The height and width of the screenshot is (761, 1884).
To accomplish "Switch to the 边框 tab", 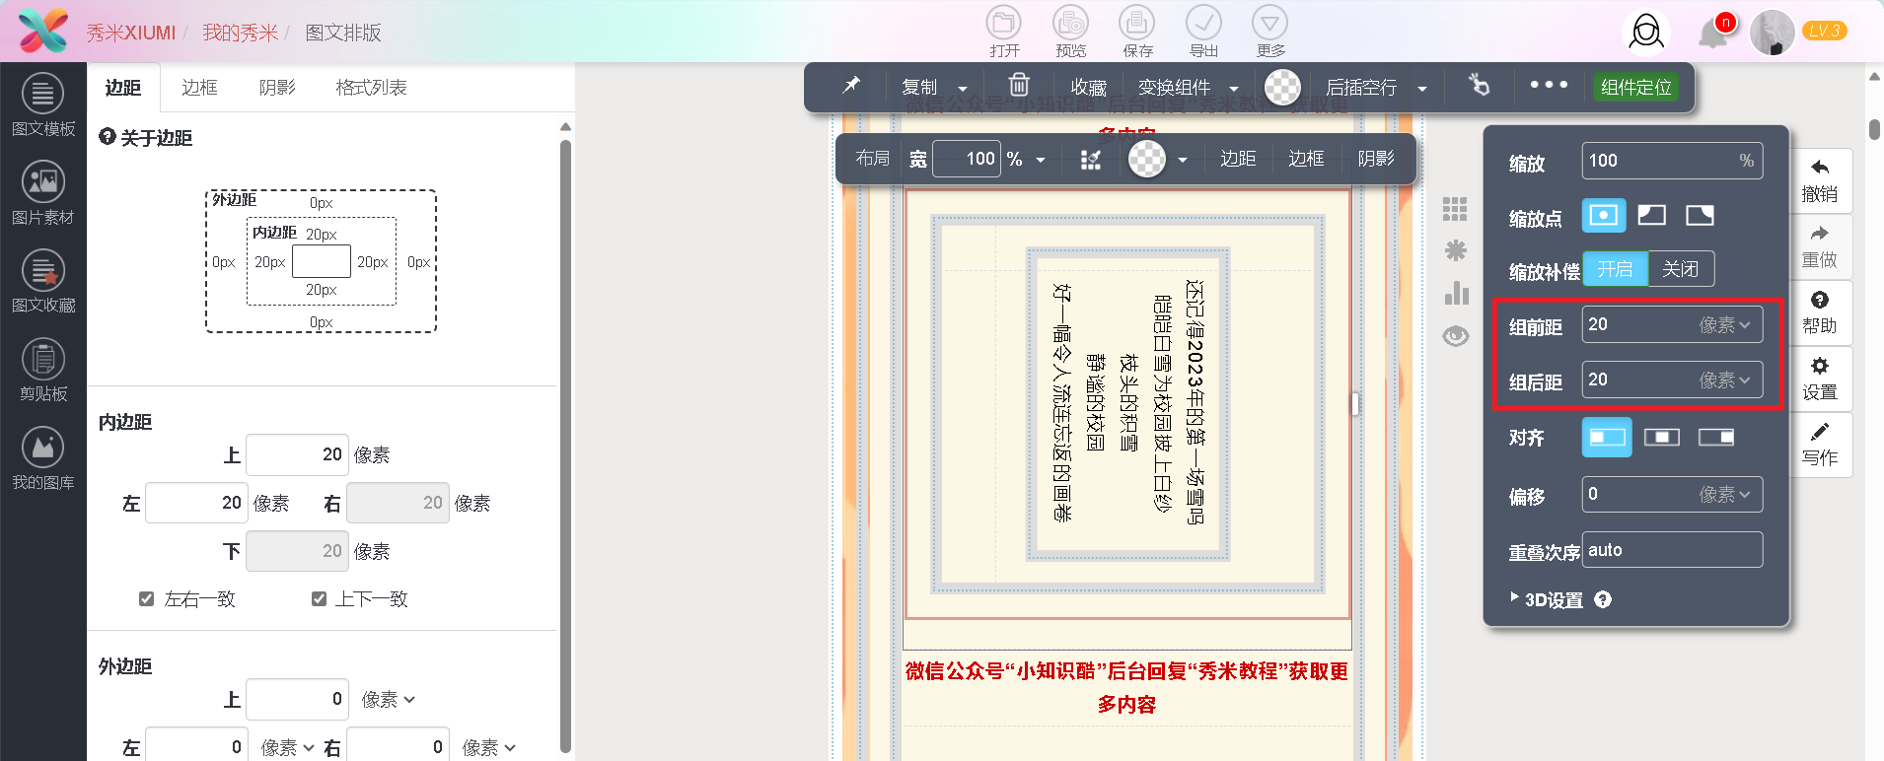I will 199,88.
